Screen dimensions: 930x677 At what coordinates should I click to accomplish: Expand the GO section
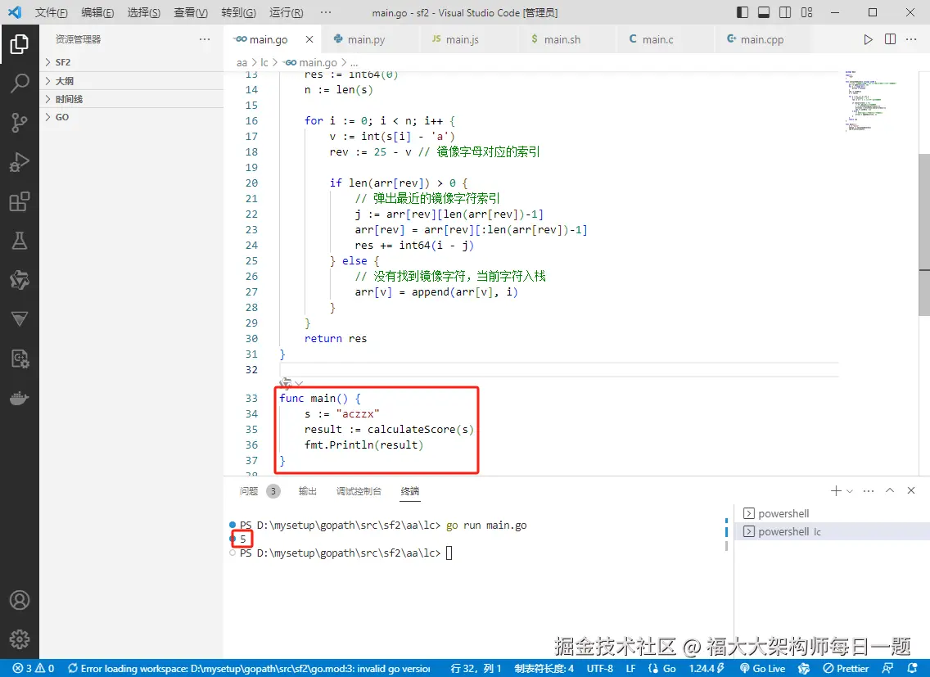click(132, 117)
